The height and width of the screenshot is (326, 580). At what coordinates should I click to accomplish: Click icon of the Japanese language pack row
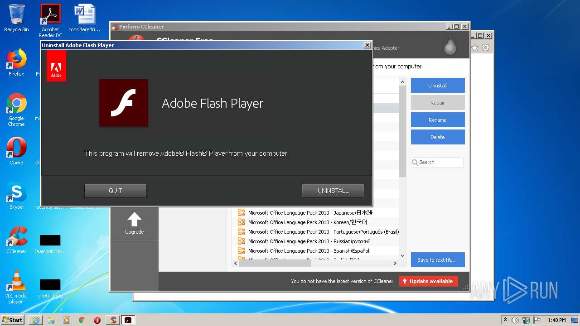pos(242,213)
